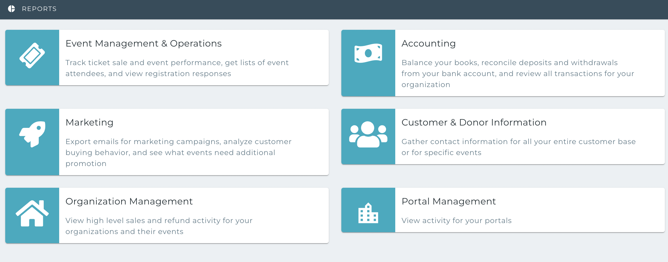The width and height of the screenshot is (668, 262).
Task: Click the pie chart Reports icon
Action: click(x=12, y=9)
